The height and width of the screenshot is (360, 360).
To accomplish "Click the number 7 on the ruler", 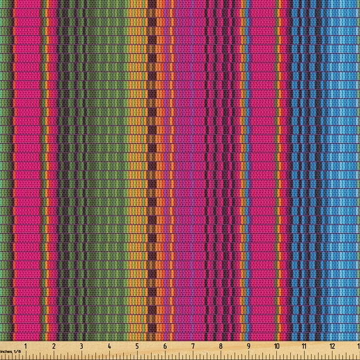I will click(x=193, y=346).
